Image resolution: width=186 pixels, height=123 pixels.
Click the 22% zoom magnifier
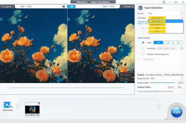coord(122,79)
